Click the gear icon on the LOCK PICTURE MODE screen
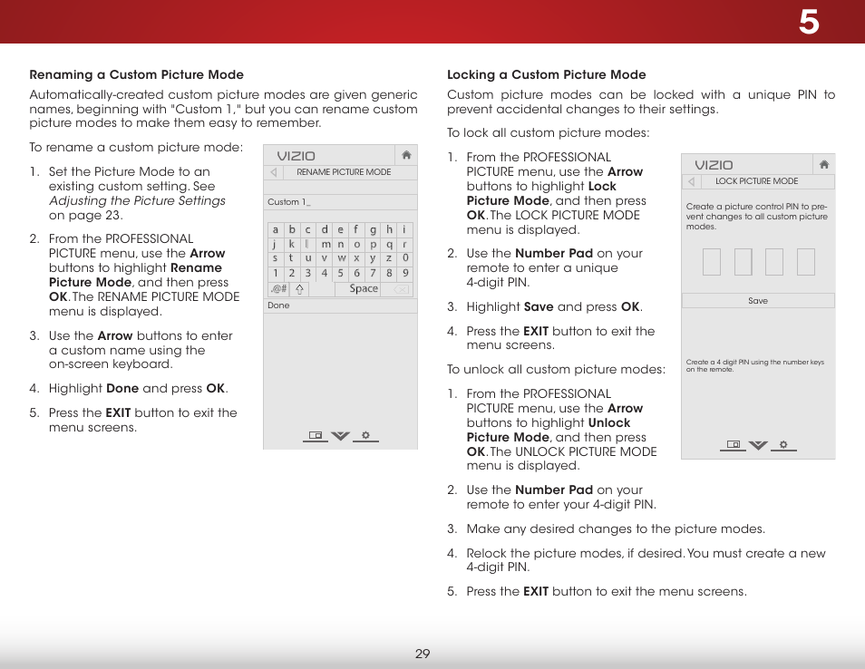 coord(783,443)
